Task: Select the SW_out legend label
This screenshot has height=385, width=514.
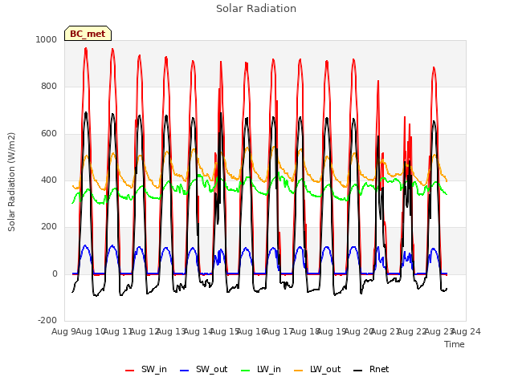Action: pos(212,369)
